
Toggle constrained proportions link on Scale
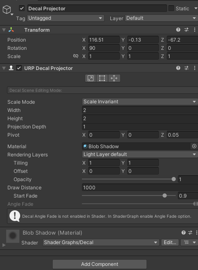point(76,56)
